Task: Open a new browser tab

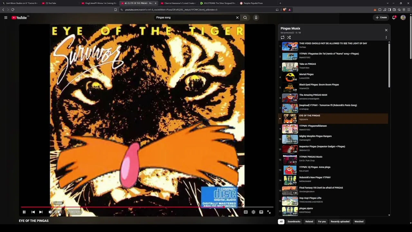Action: 280,3
